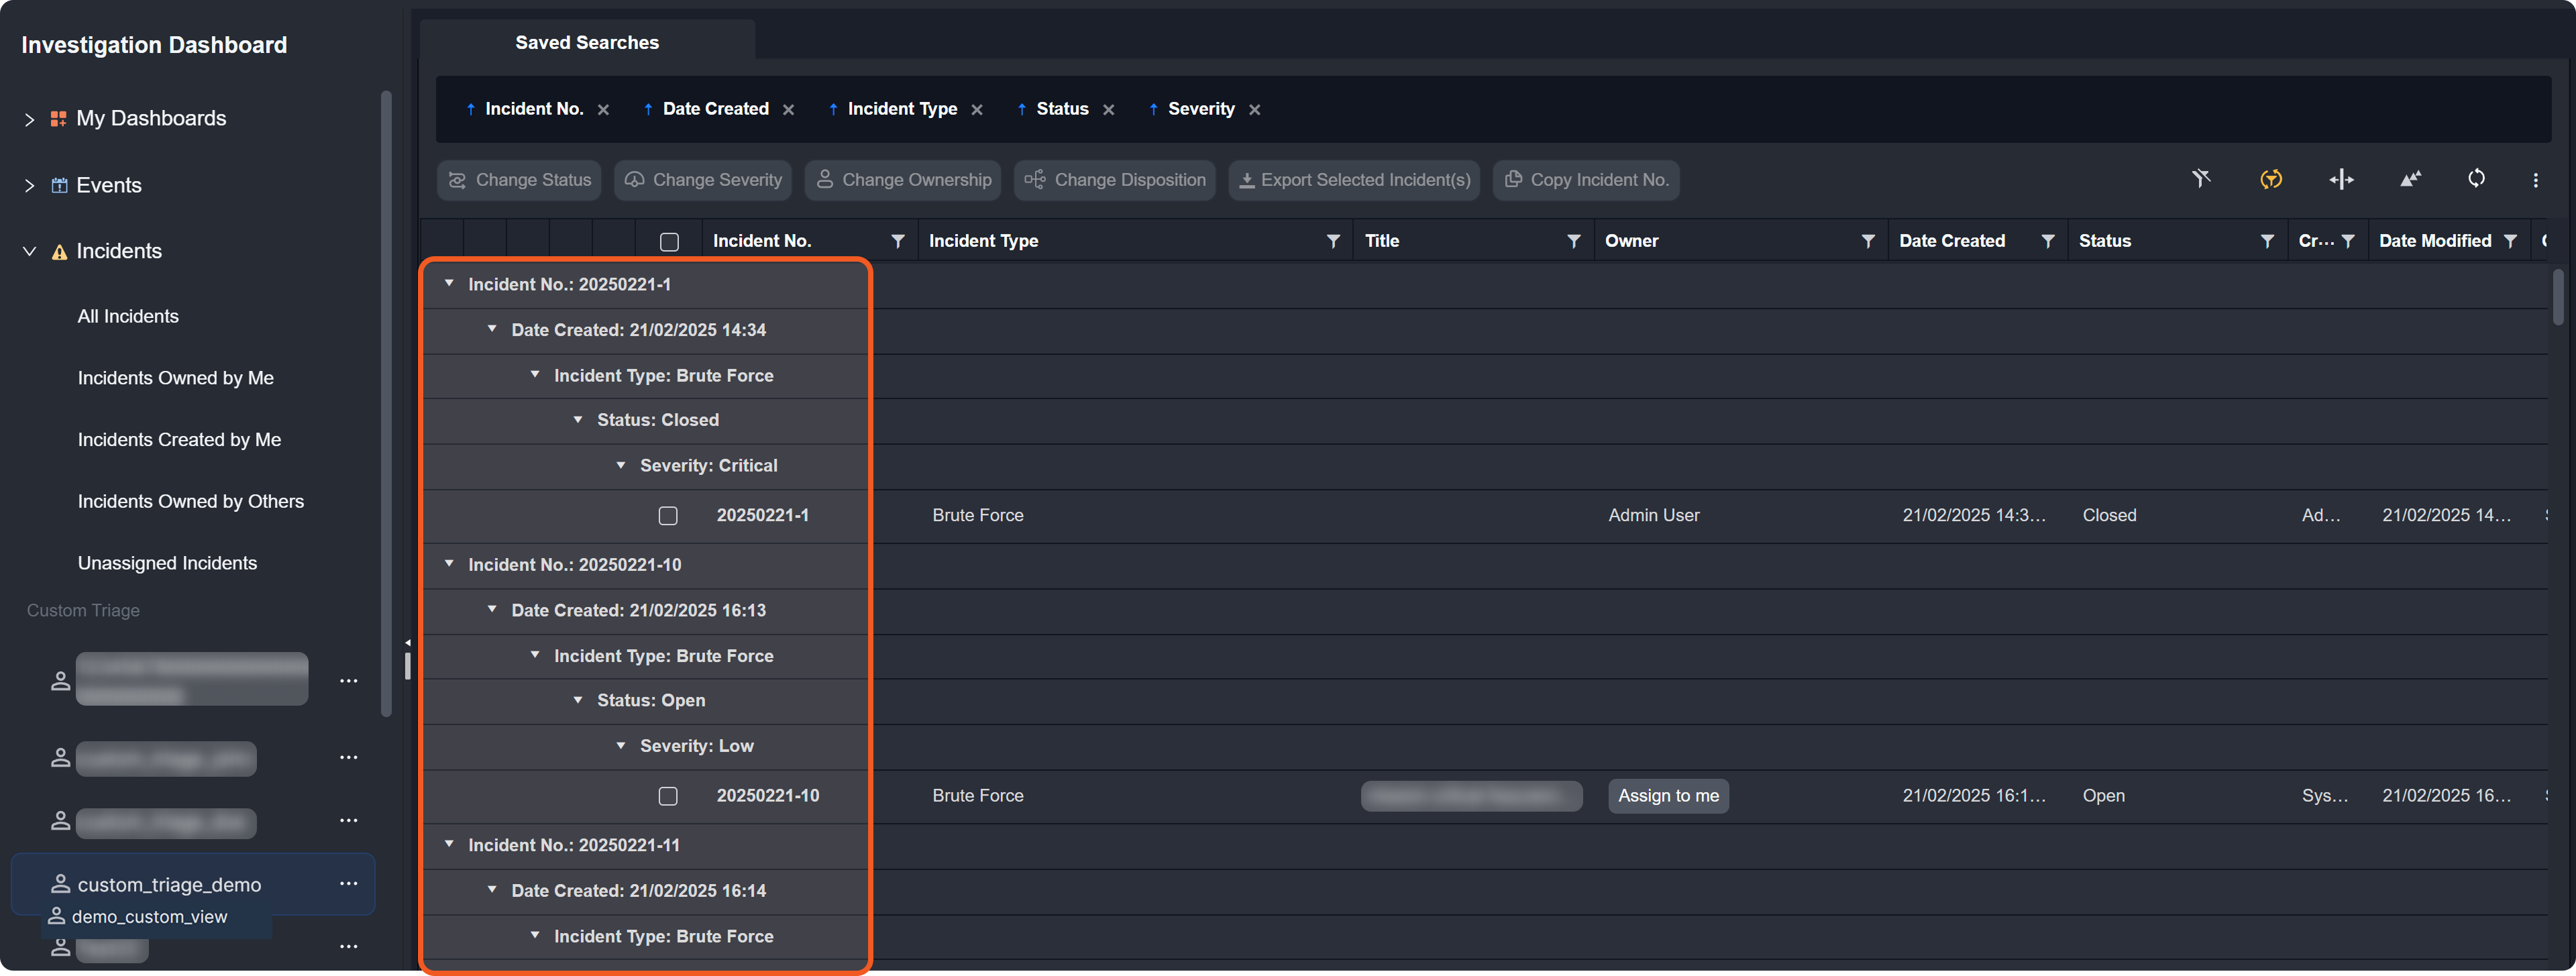Image resolution: width=2576 pixels, height=976 pixels.
Task: Expand the My Dashboards section
Action: (x=29, y=119)
